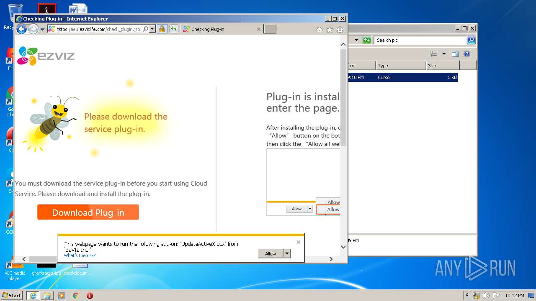Launch the media player taskbar icon

[x=62, y=296]
